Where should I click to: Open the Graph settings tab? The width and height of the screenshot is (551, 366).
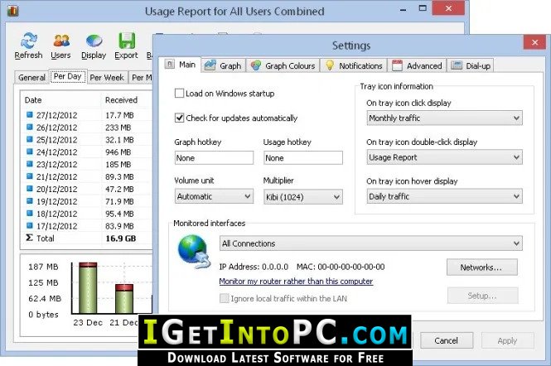coord(223,65)
